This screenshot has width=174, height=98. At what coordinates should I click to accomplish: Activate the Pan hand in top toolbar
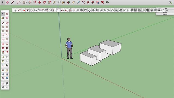pos(73,2)
